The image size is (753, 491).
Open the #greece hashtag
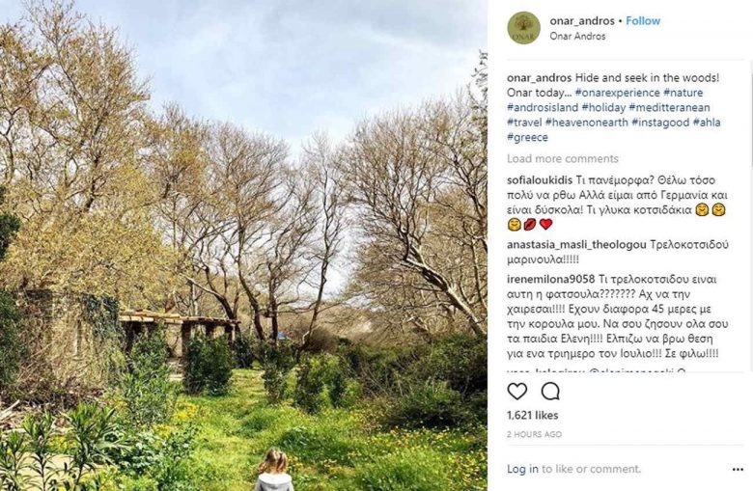coord(527,137)
